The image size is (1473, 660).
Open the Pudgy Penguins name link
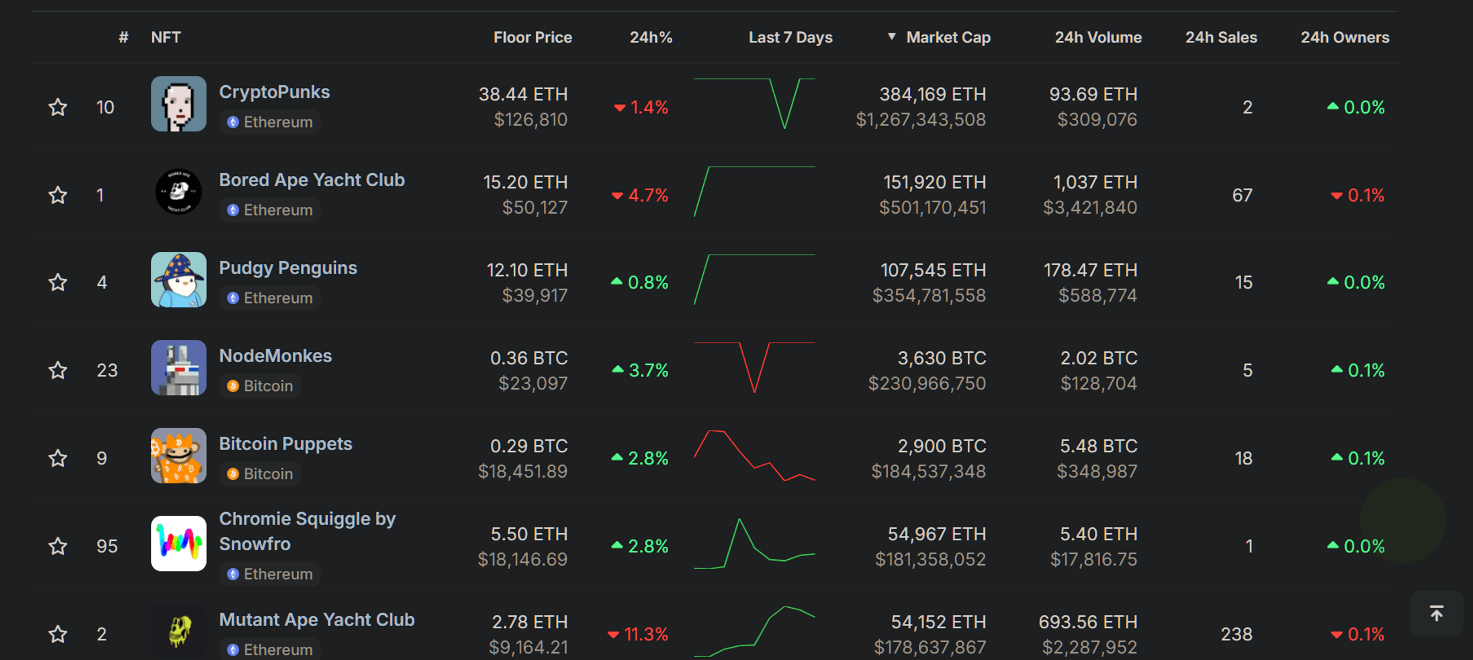(x=288, y=268)
